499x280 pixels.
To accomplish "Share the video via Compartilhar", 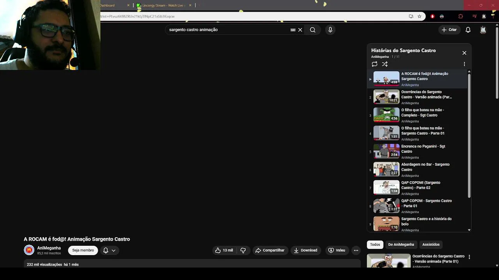I will point(270,250).
